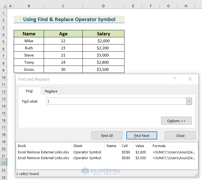Switch to the Replace tab

[x=51, y=91]
